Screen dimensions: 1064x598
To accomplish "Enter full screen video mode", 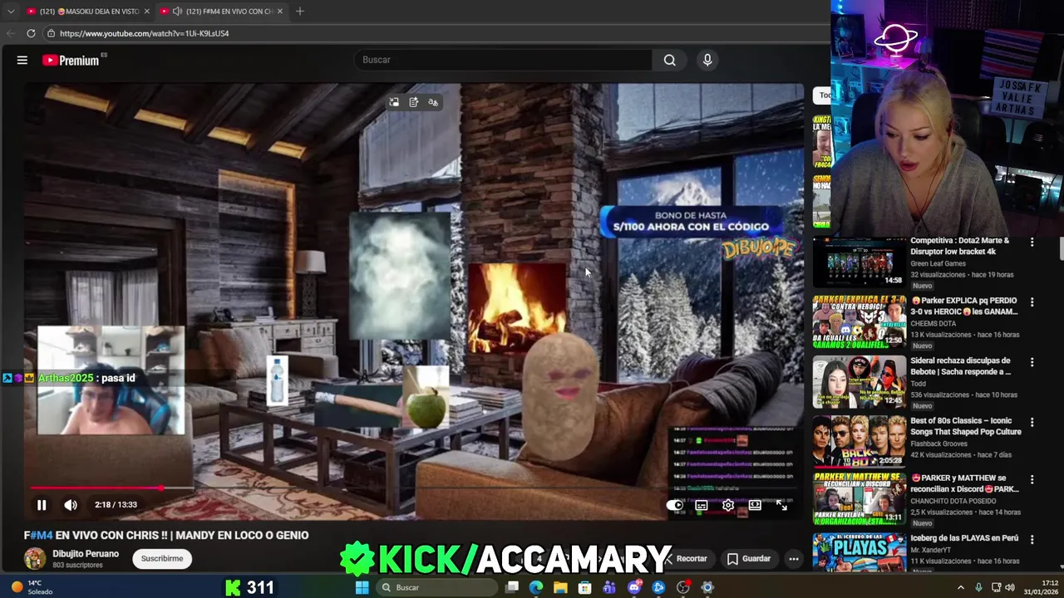I will click(781, 505).
